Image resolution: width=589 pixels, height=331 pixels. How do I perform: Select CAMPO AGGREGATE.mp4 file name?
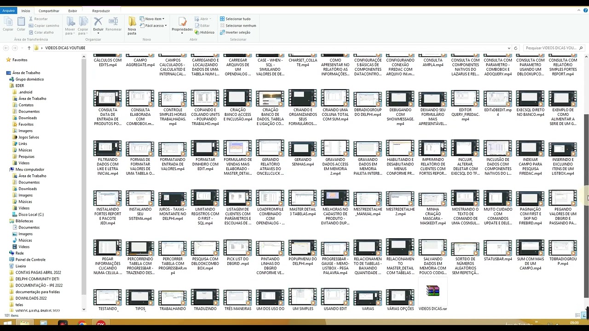pos(140,63)
